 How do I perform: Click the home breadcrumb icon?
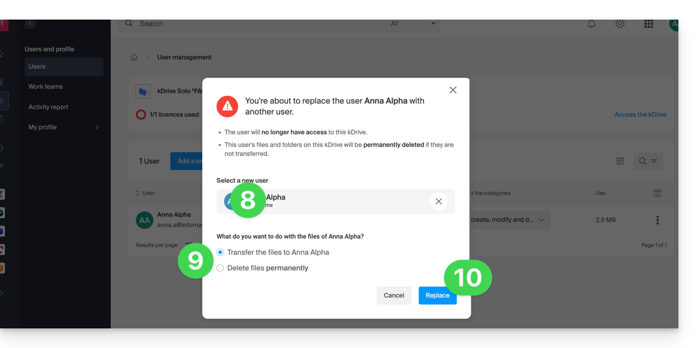[134, 58]
